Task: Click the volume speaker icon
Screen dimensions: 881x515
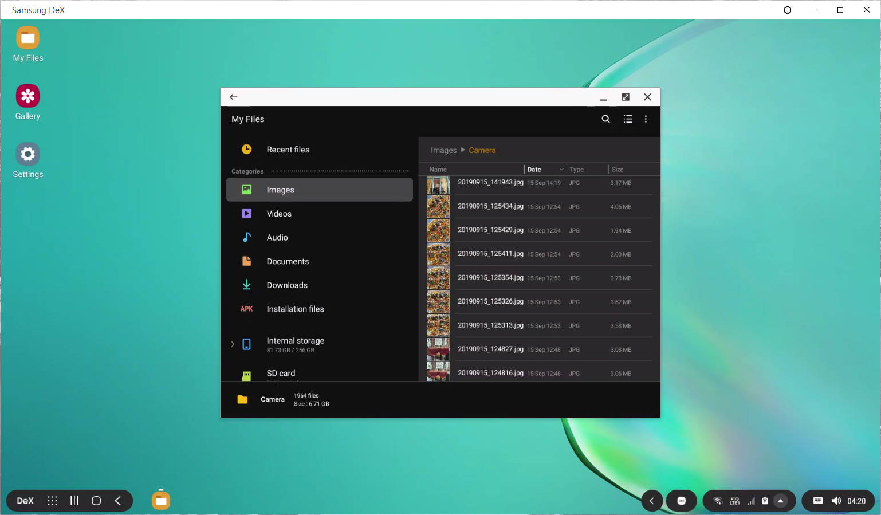Action: coord(836,501)
